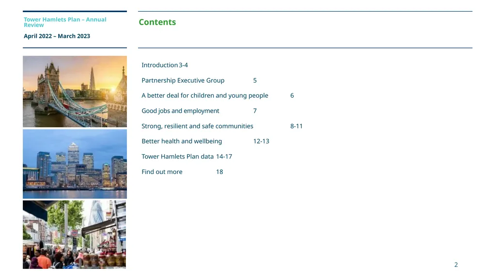The width and height of the screenshot is (496, 278).
Task: Click the Canary Wharf skyline photo
Action: [x=75, y=164]
